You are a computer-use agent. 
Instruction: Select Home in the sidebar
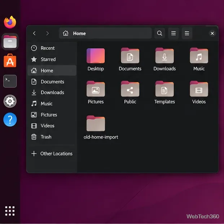coord(52,70)
